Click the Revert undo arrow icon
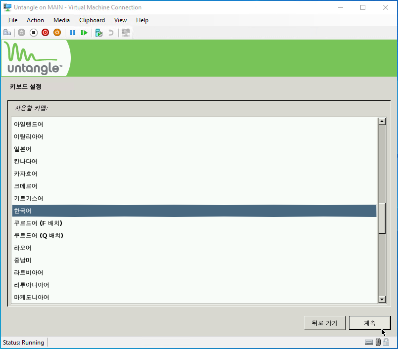Screen dimensions: 398x349 click(111, 33)
